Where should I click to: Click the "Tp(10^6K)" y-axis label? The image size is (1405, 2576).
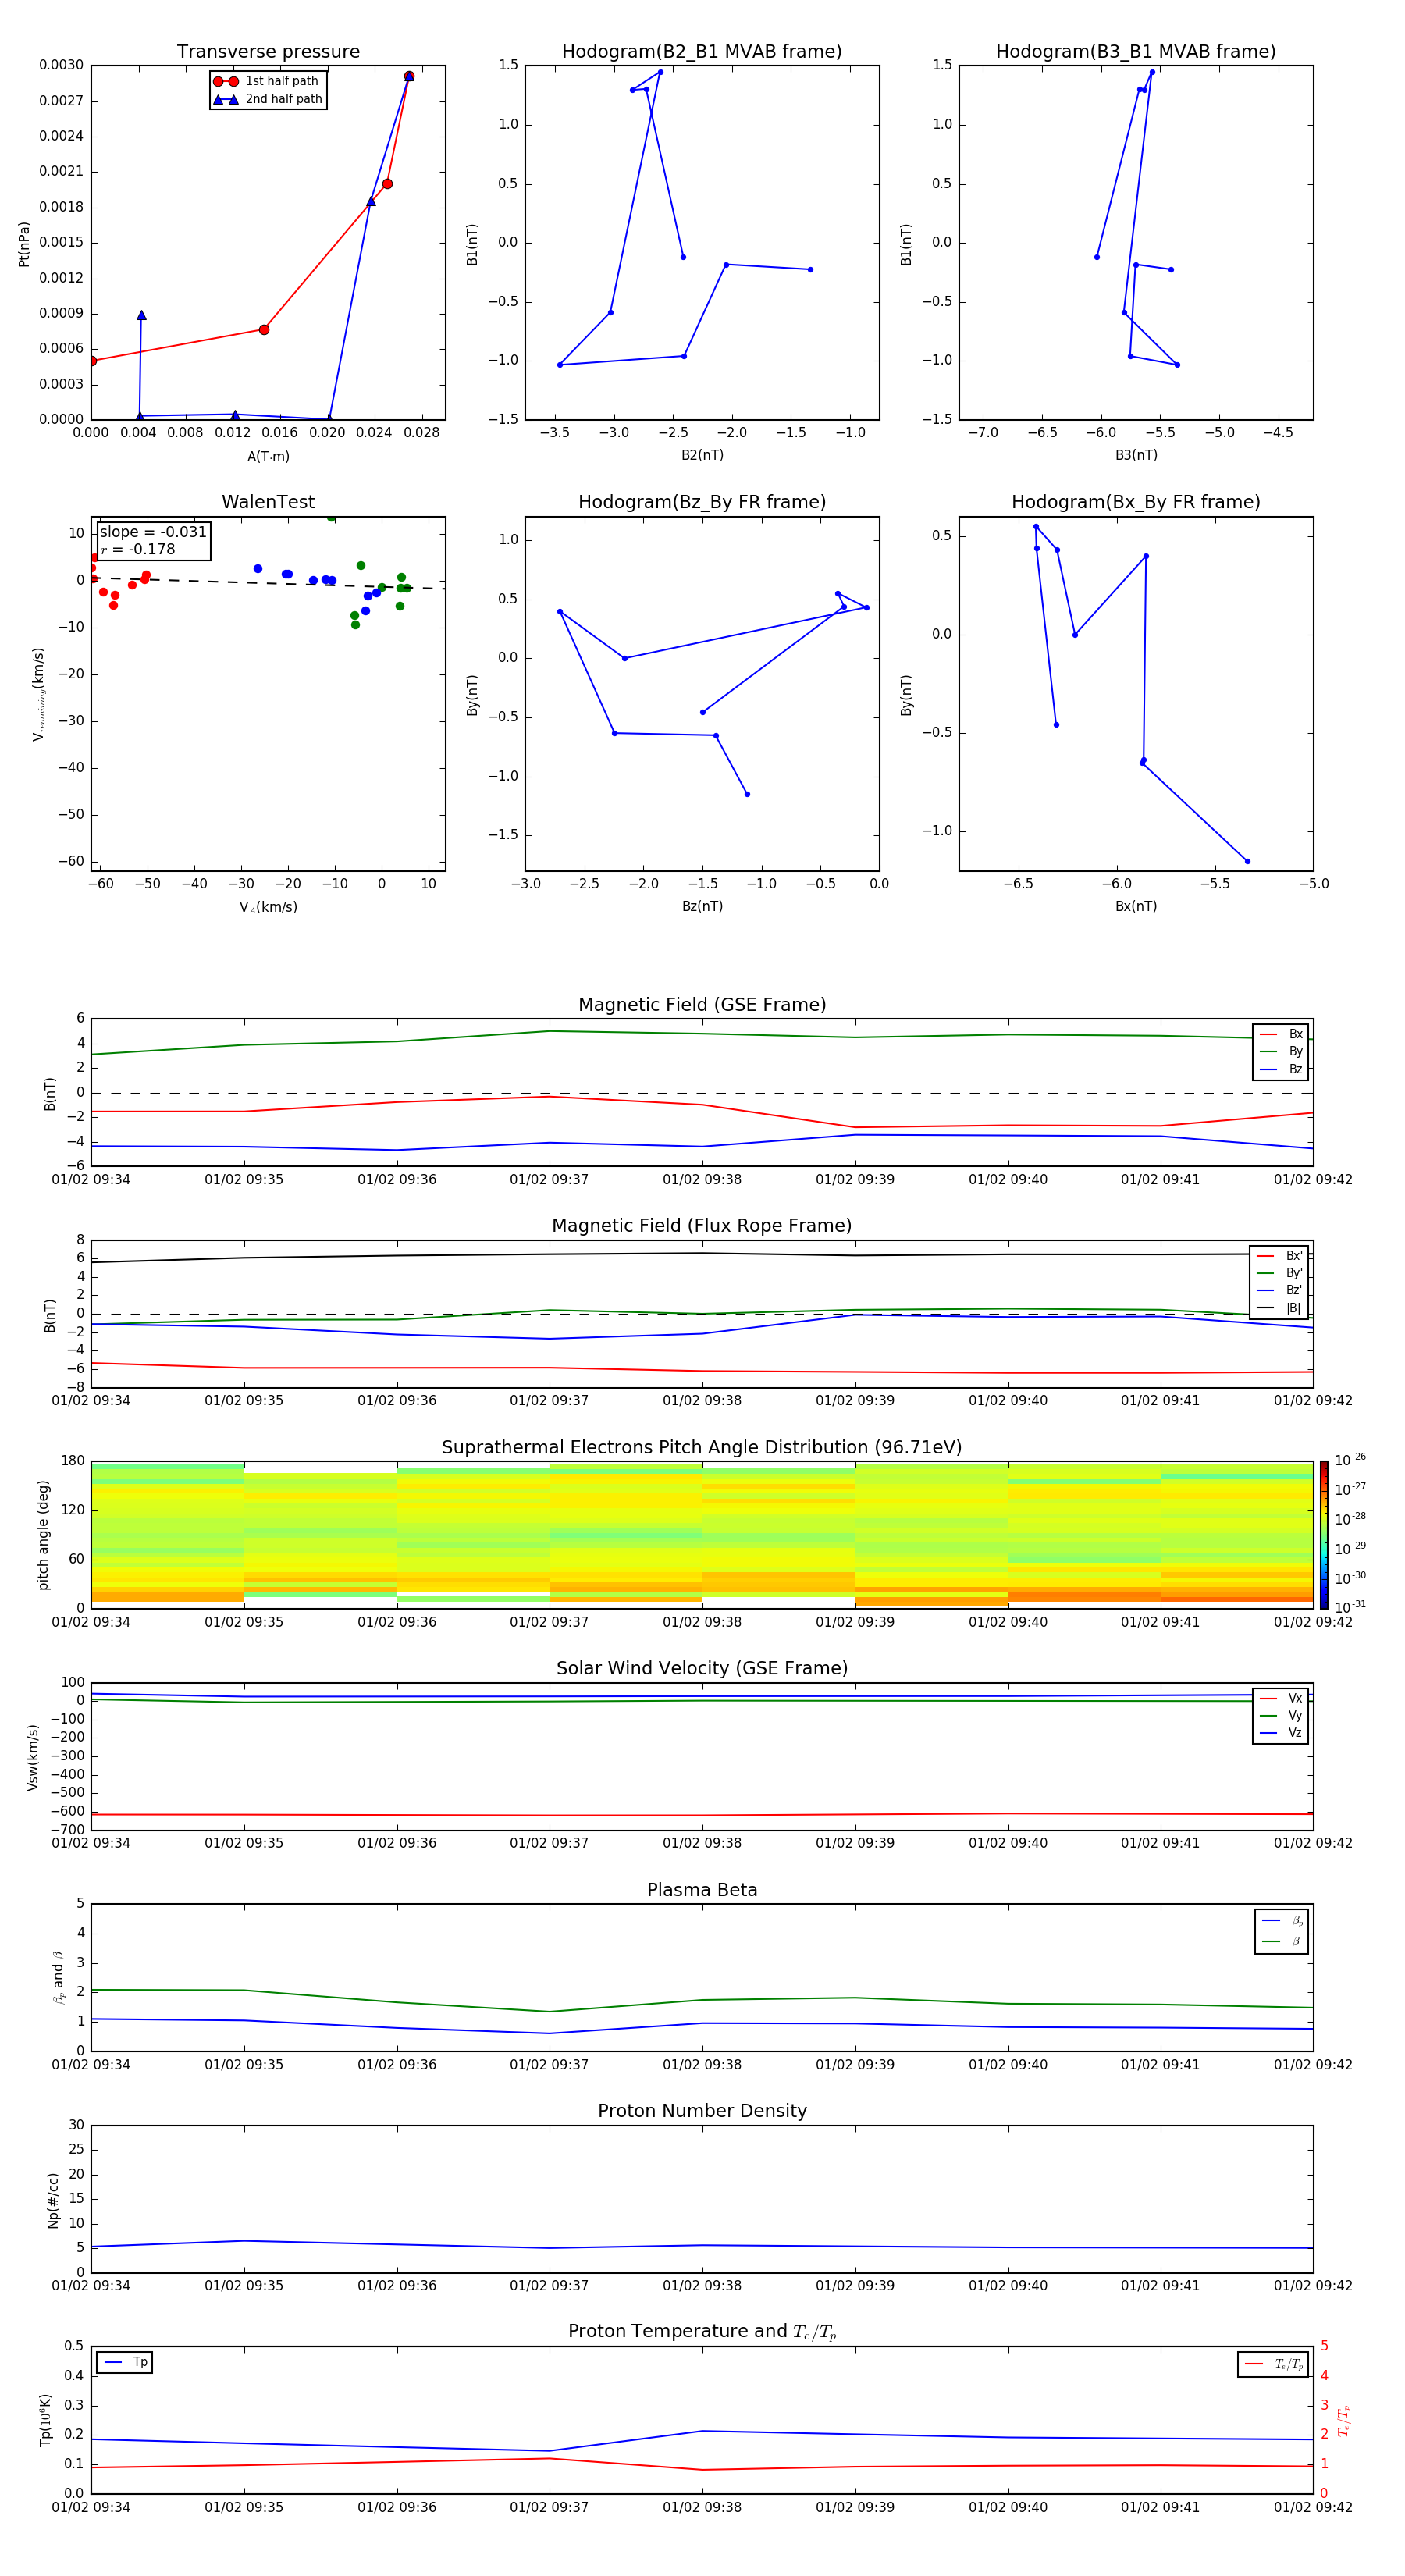point(45,2420)
